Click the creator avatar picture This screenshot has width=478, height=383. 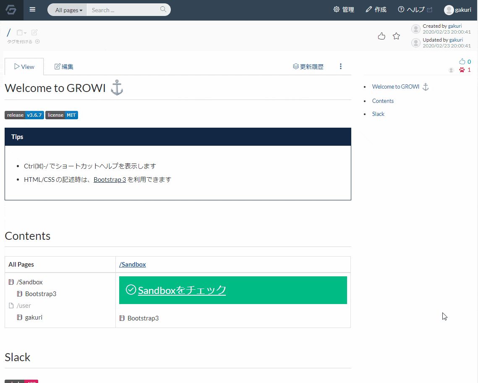(416, 29)
